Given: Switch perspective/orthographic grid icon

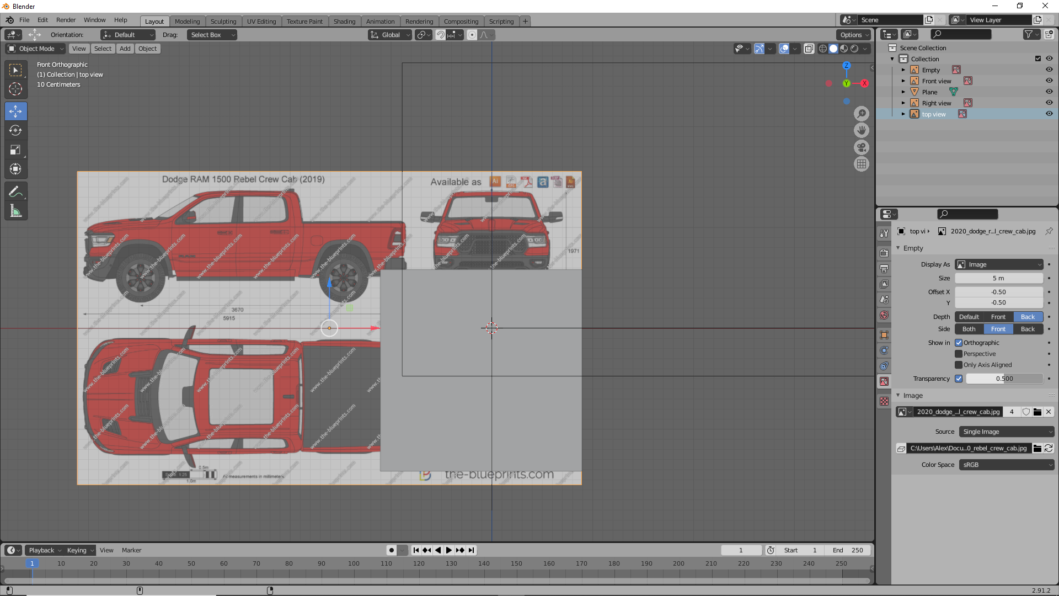Looking at the screenshot, I should 862,164.
